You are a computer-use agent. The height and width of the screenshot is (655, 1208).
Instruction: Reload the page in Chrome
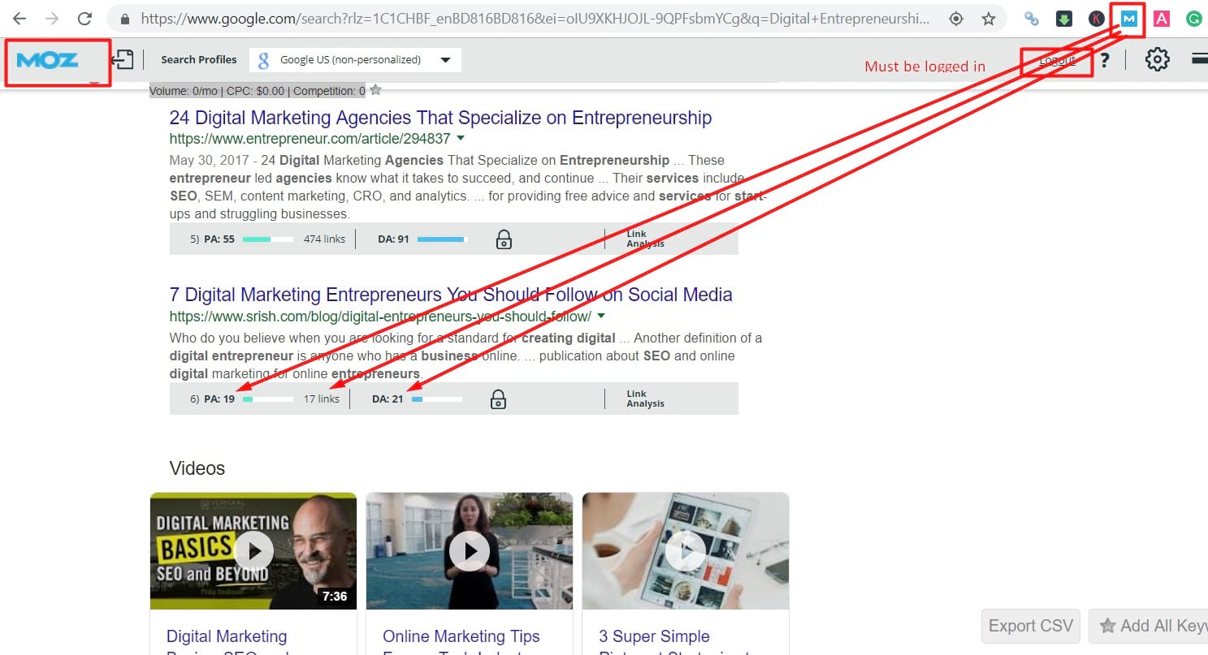point(84,18)
